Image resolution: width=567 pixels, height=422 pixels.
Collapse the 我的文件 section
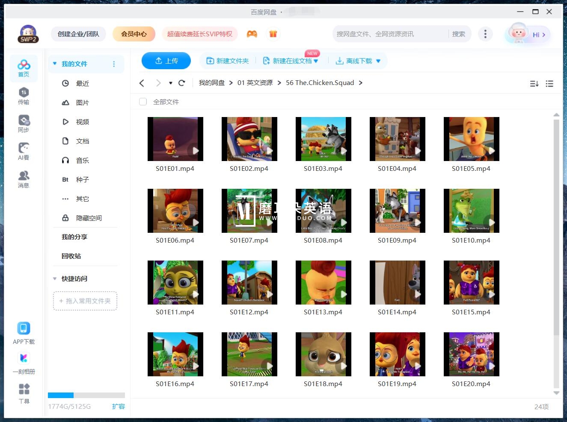coord(54,63)
